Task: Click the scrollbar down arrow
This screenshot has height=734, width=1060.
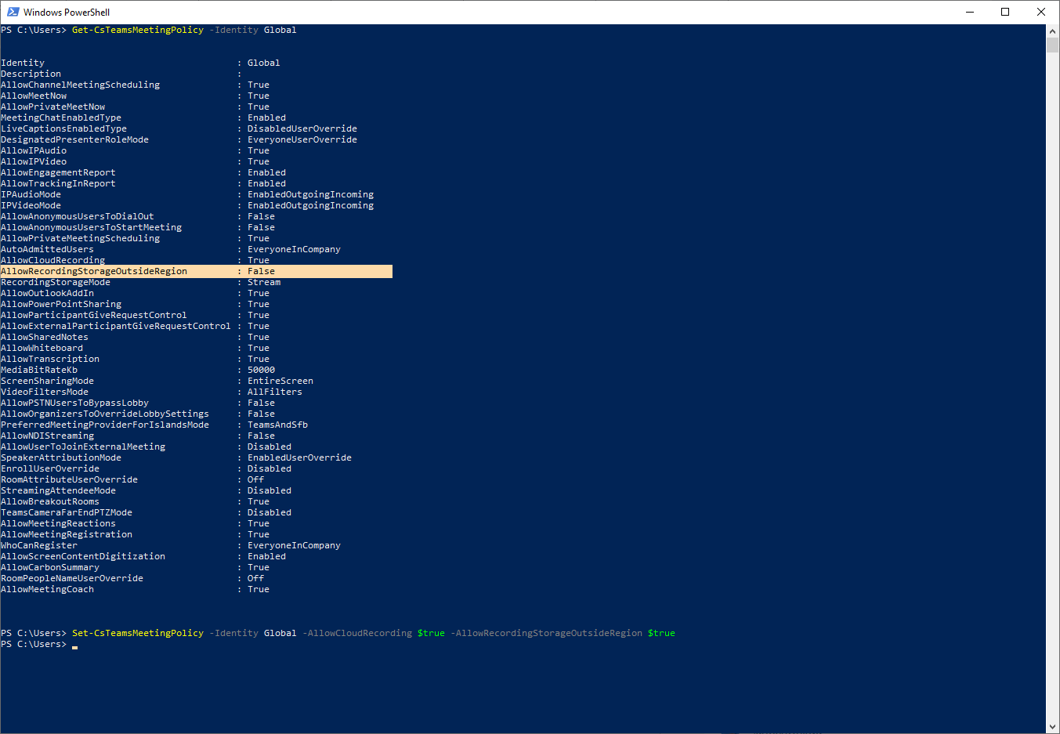Action: point(1052,727)
